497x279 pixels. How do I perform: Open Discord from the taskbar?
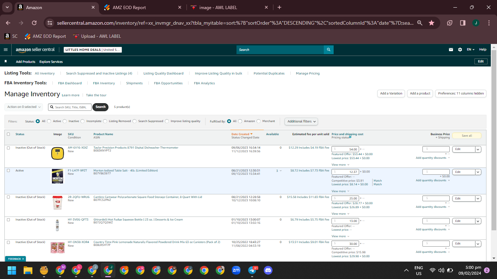pos(268,270)
